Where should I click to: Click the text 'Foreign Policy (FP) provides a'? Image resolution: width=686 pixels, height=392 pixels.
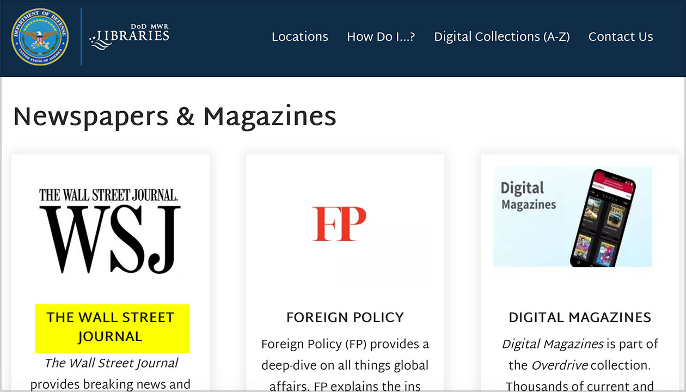(x=345, y=345)
